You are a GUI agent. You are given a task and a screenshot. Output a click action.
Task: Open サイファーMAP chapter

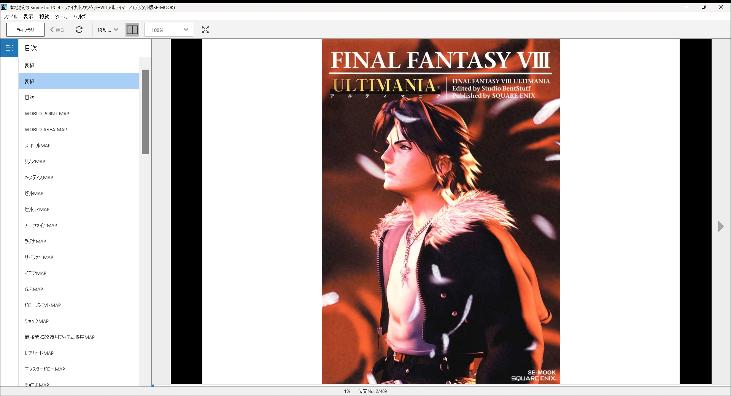[79, 257]
